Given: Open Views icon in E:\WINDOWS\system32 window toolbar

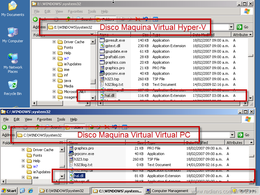Looking at the screenshot, I should (155, 19).
